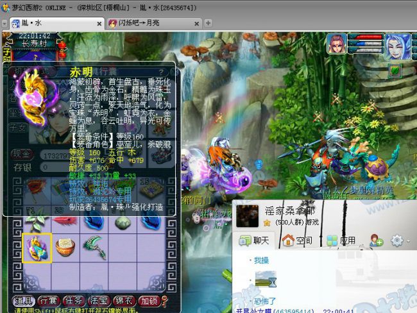The height and width of the screenshot is (313, 417).
Task: Click the gold star group level icon
Action: click(x=268, y=223)
